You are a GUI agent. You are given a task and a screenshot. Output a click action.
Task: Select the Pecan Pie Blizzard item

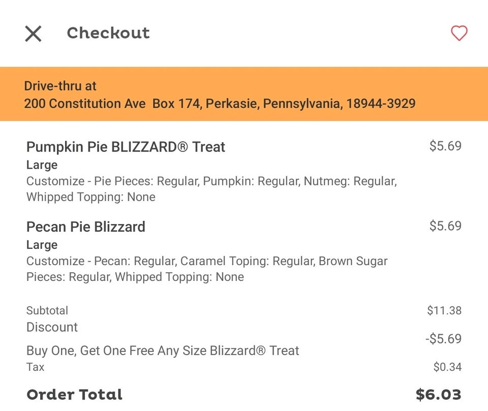[x=86, y=227]
